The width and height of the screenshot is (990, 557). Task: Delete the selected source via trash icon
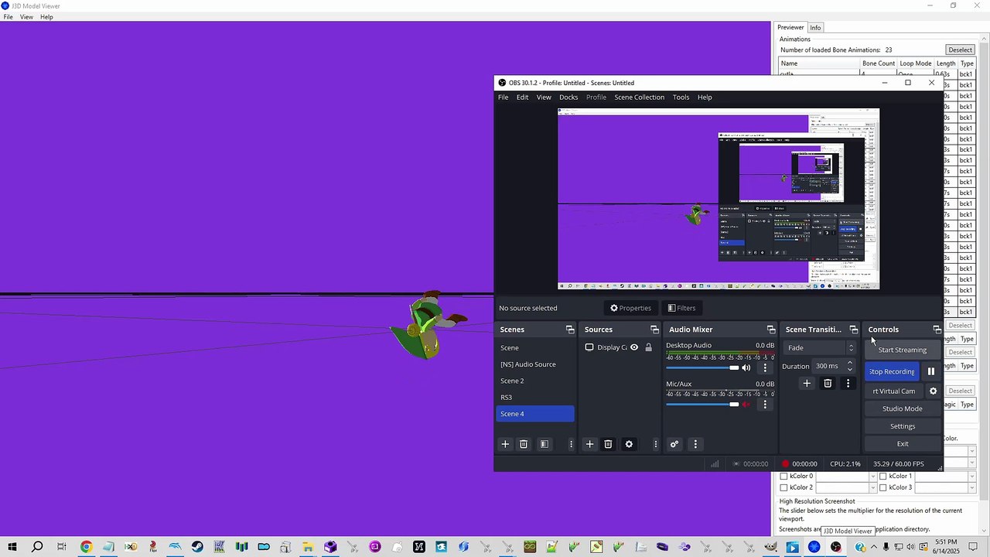(x=608, y=444)
